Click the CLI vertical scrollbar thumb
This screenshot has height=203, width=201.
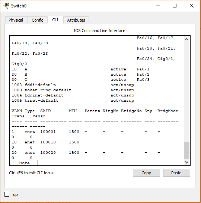[x=186, y=150]
